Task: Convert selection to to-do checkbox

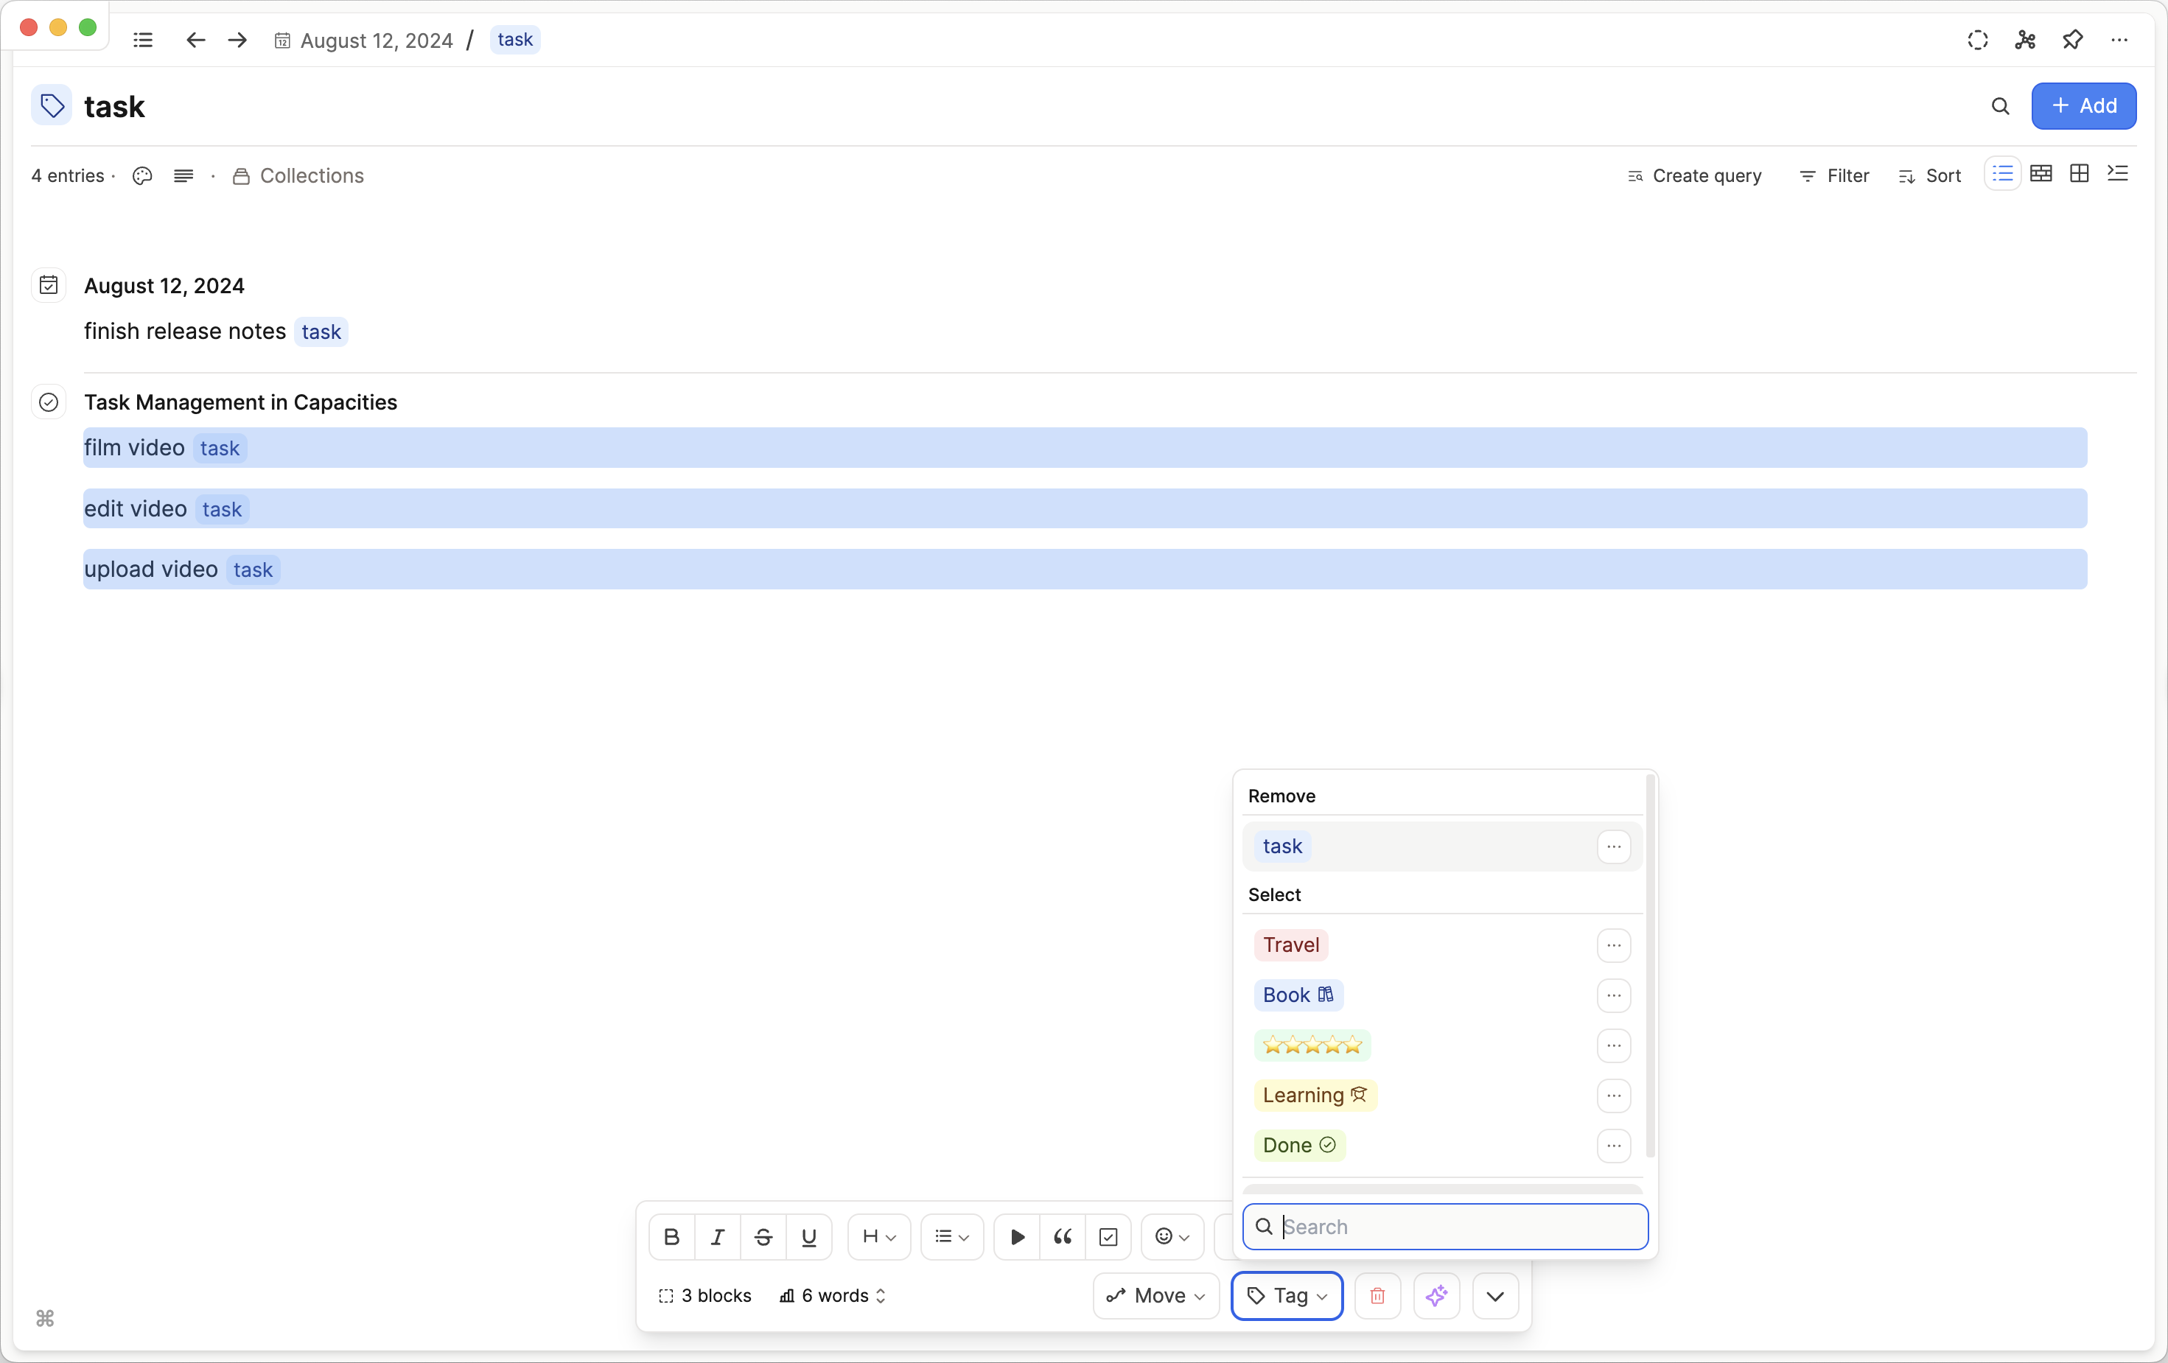Action: click(x=1108, y=1237)
